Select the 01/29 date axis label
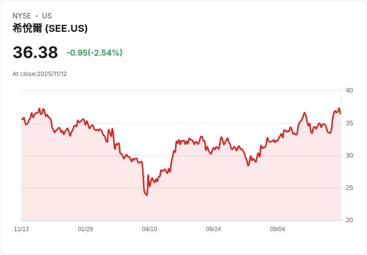The image size is (367, 255). tap(85, 229)
